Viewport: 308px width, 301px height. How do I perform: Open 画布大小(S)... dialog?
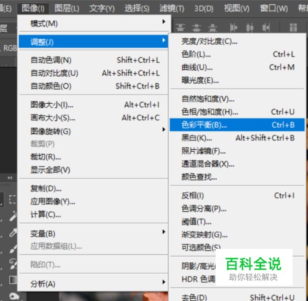pyautogui.click(x=94, y=118)
